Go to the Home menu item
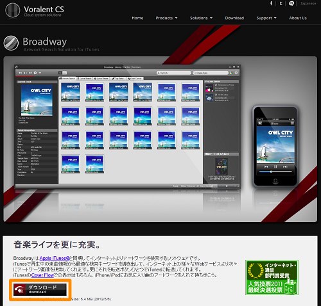Image resolution: width=321 pixels, height=306 pixels. (137, 18)
